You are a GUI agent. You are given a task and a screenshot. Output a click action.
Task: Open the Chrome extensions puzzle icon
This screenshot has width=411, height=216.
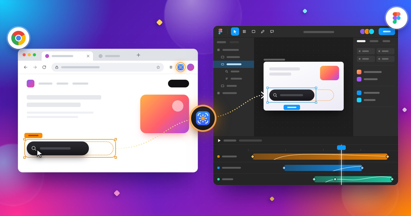(171, 67)
